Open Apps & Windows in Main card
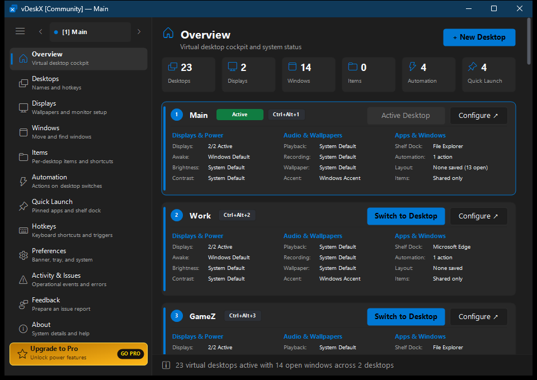This screenshot has width=537, height=380. [x=420, y=135]
